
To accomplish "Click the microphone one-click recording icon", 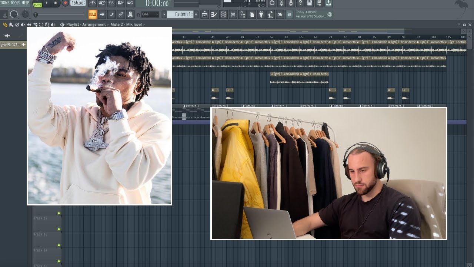I will pos(291,3).
